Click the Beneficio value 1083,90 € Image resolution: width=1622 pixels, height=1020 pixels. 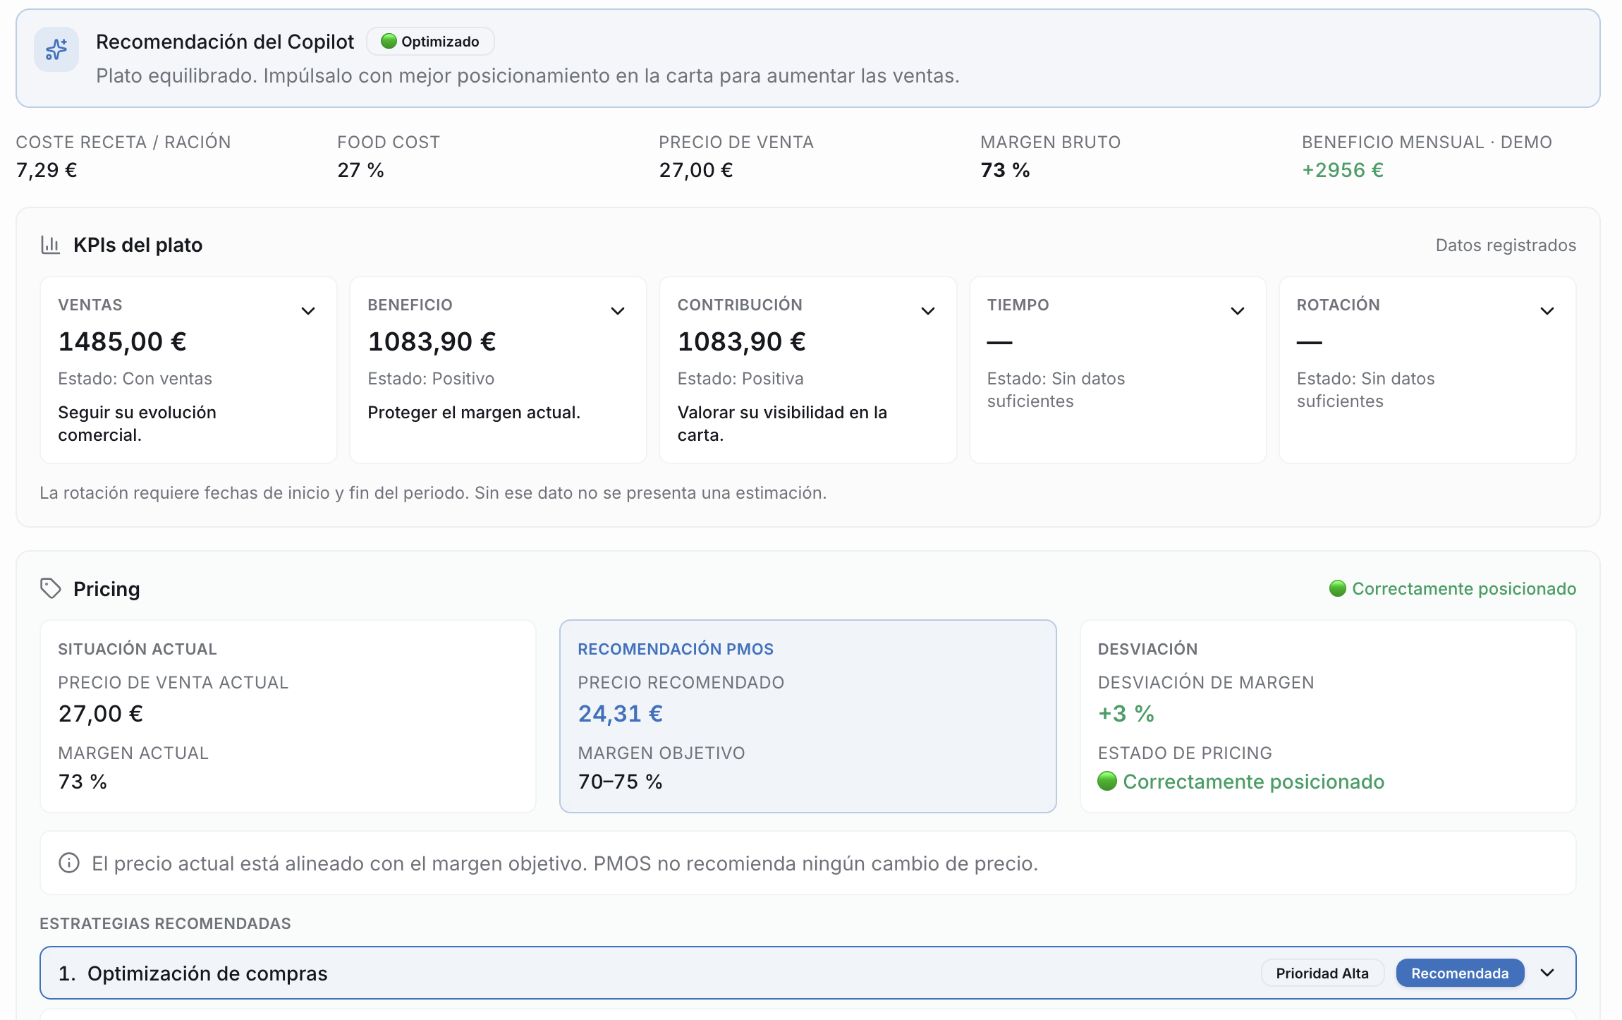(432, 341)
